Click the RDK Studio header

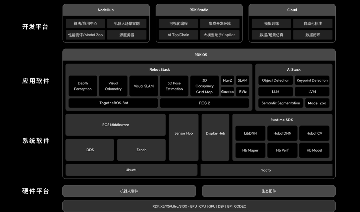[x=199, y=10]
